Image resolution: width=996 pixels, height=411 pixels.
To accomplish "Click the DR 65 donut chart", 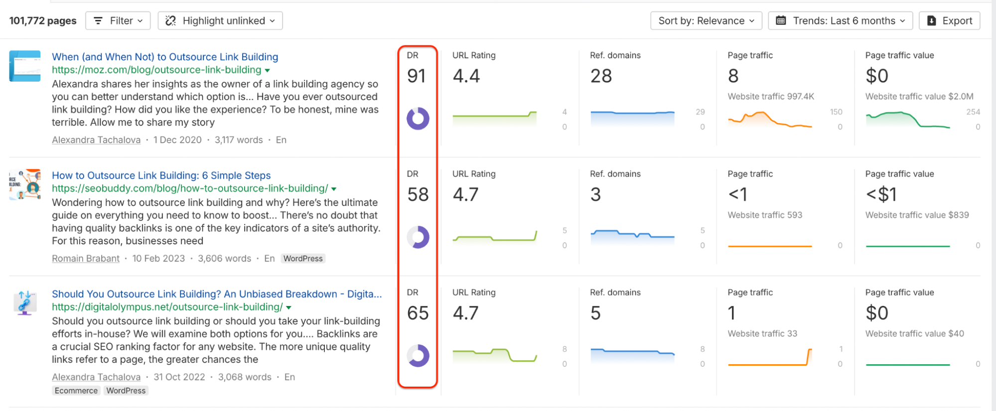I will pos(418,356).
